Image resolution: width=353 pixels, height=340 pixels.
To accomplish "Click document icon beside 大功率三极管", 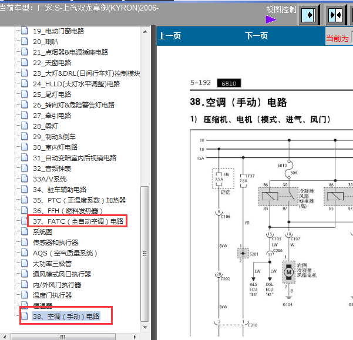I will coord(24,263).
